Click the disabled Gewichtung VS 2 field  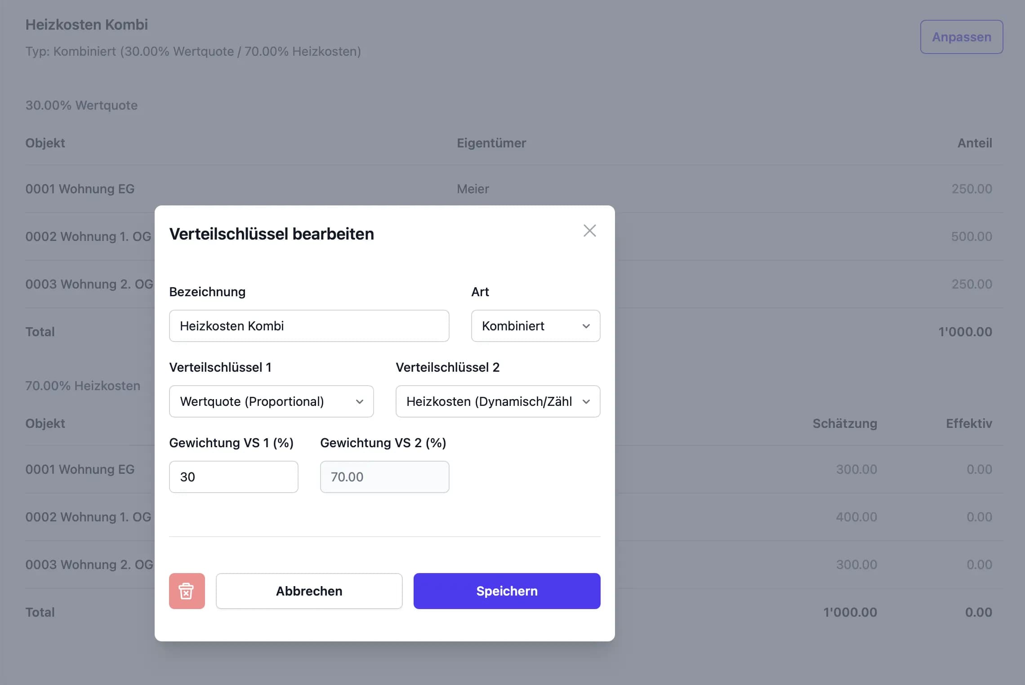coord(384,476)
